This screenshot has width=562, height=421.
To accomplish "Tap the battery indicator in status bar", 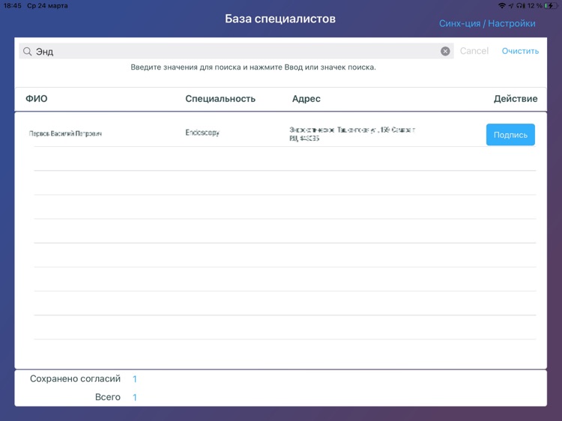I will [x=551, y=6].
